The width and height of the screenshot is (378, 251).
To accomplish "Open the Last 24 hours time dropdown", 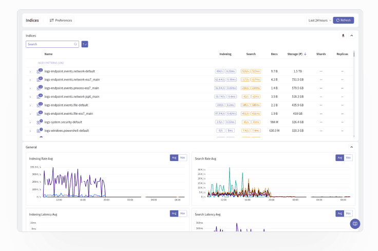I will (x=319, y=20).
